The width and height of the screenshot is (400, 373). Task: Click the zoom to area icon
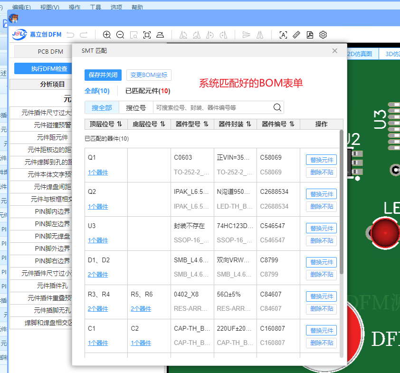[x=133, y=35]
